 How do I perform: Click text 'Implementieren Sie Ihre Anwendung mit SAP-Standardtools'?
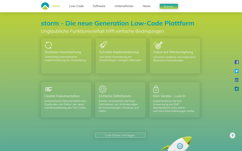pyautogui.click(x=174, y=106)
